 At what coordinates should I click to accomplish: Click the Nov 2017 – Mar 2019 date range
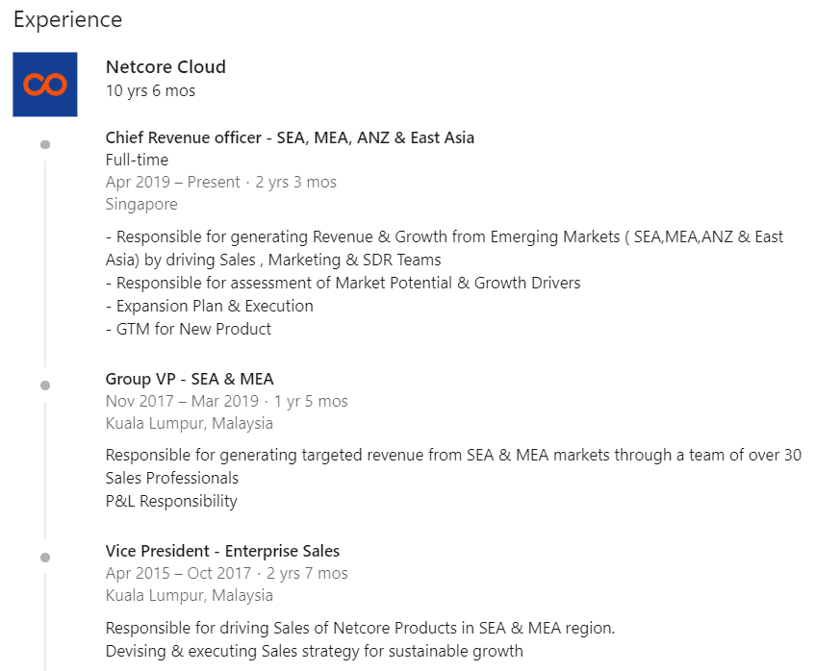pyautogui.click(x=182, y=402)
